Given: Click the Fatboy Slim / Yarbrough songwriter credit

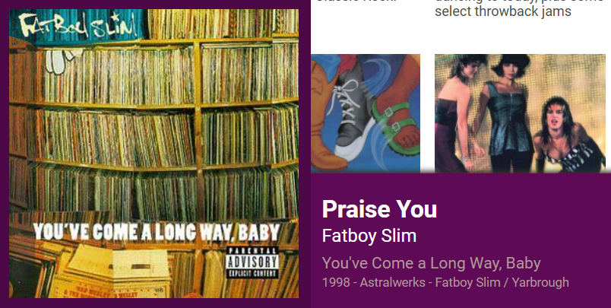Looking at the screenshot, I should point(502,282).
